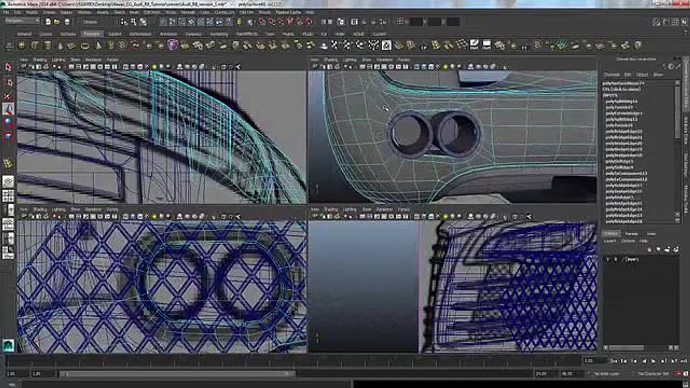This screenshot has height=388, width=690.
Task: Switch to the Dynamics shelf tab
Action: coord(193,34)
